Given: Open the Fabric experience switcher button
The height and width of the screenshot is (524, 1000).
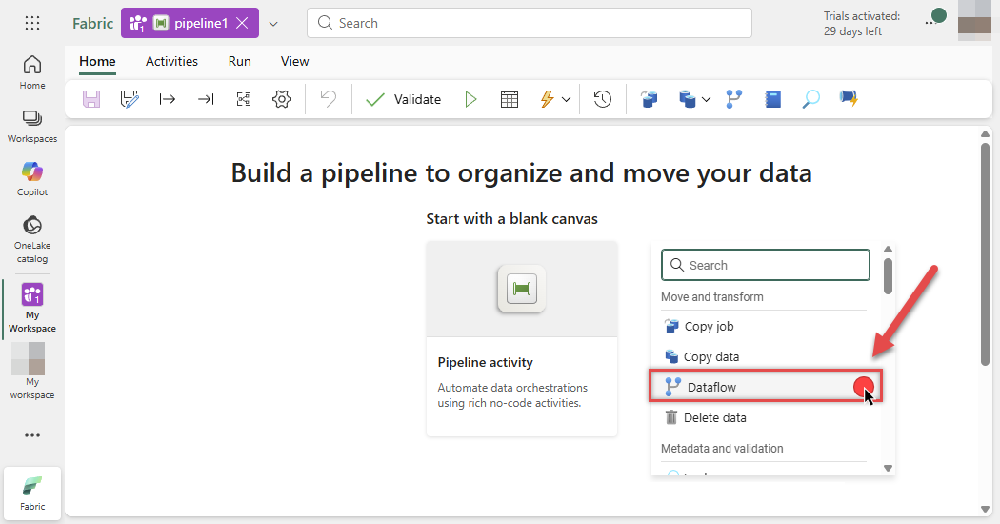Looking at the screenshot, I should click(x=32, y=494).
